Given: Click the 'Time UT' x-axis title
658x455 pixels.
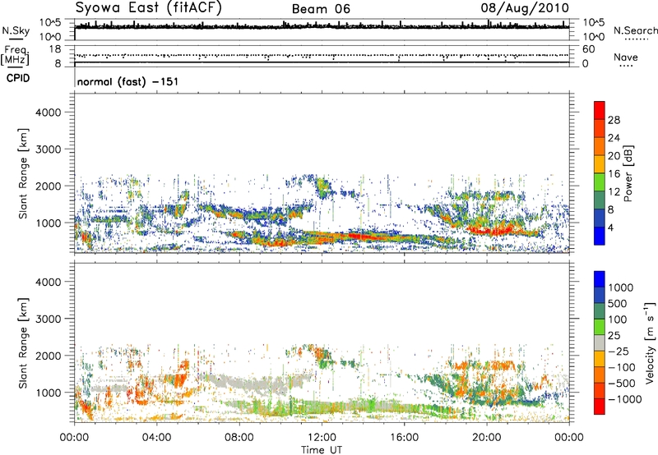Looking at the screenshot, I should click(322, 449).
